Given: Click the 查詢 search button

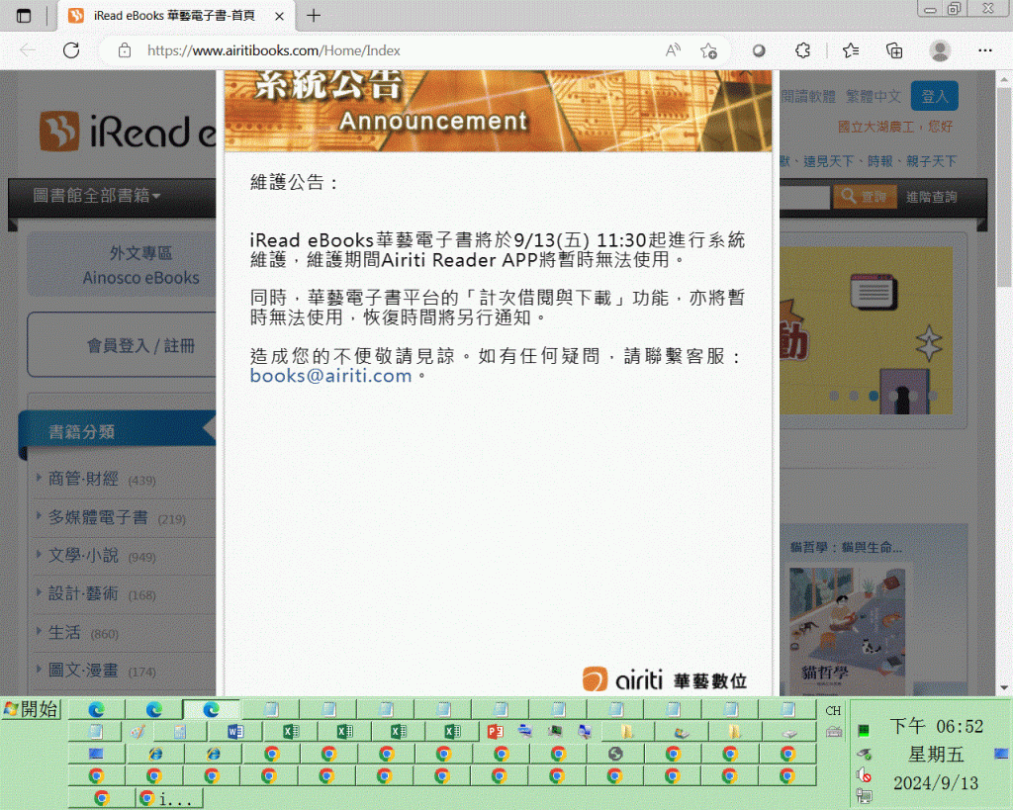Looking at the screenshot, I should 865,197.
